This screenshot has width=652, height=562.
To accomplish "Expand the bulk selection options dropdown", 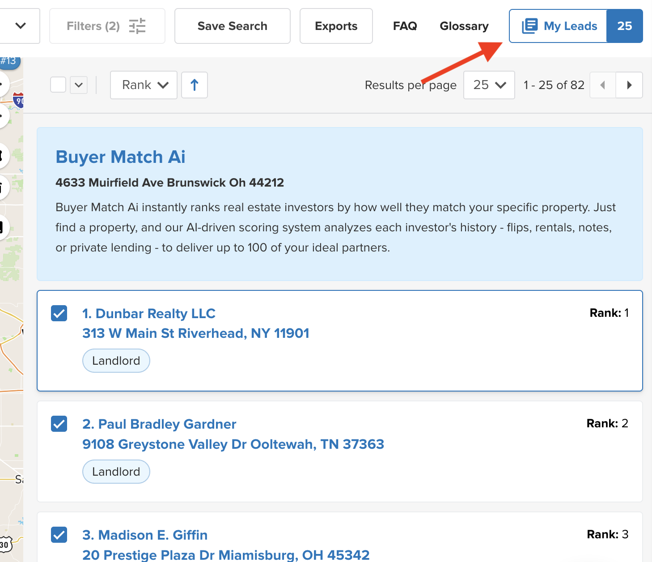I will 79,85.
